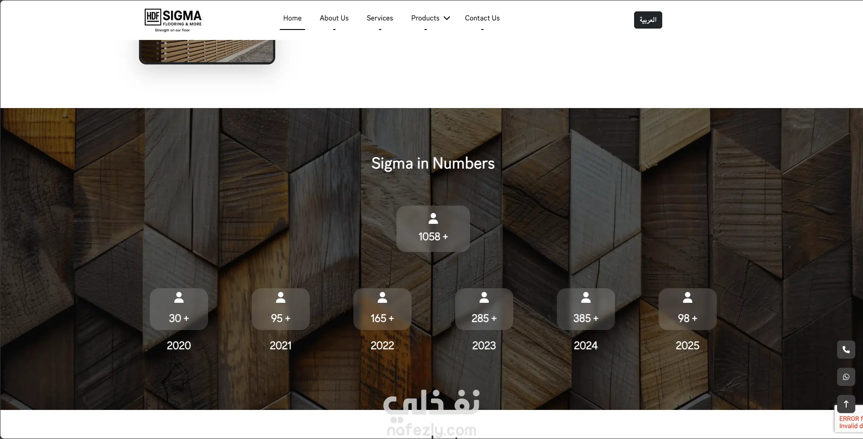Click the 2024 year label

pyautogui.click(x=586, y=345)
